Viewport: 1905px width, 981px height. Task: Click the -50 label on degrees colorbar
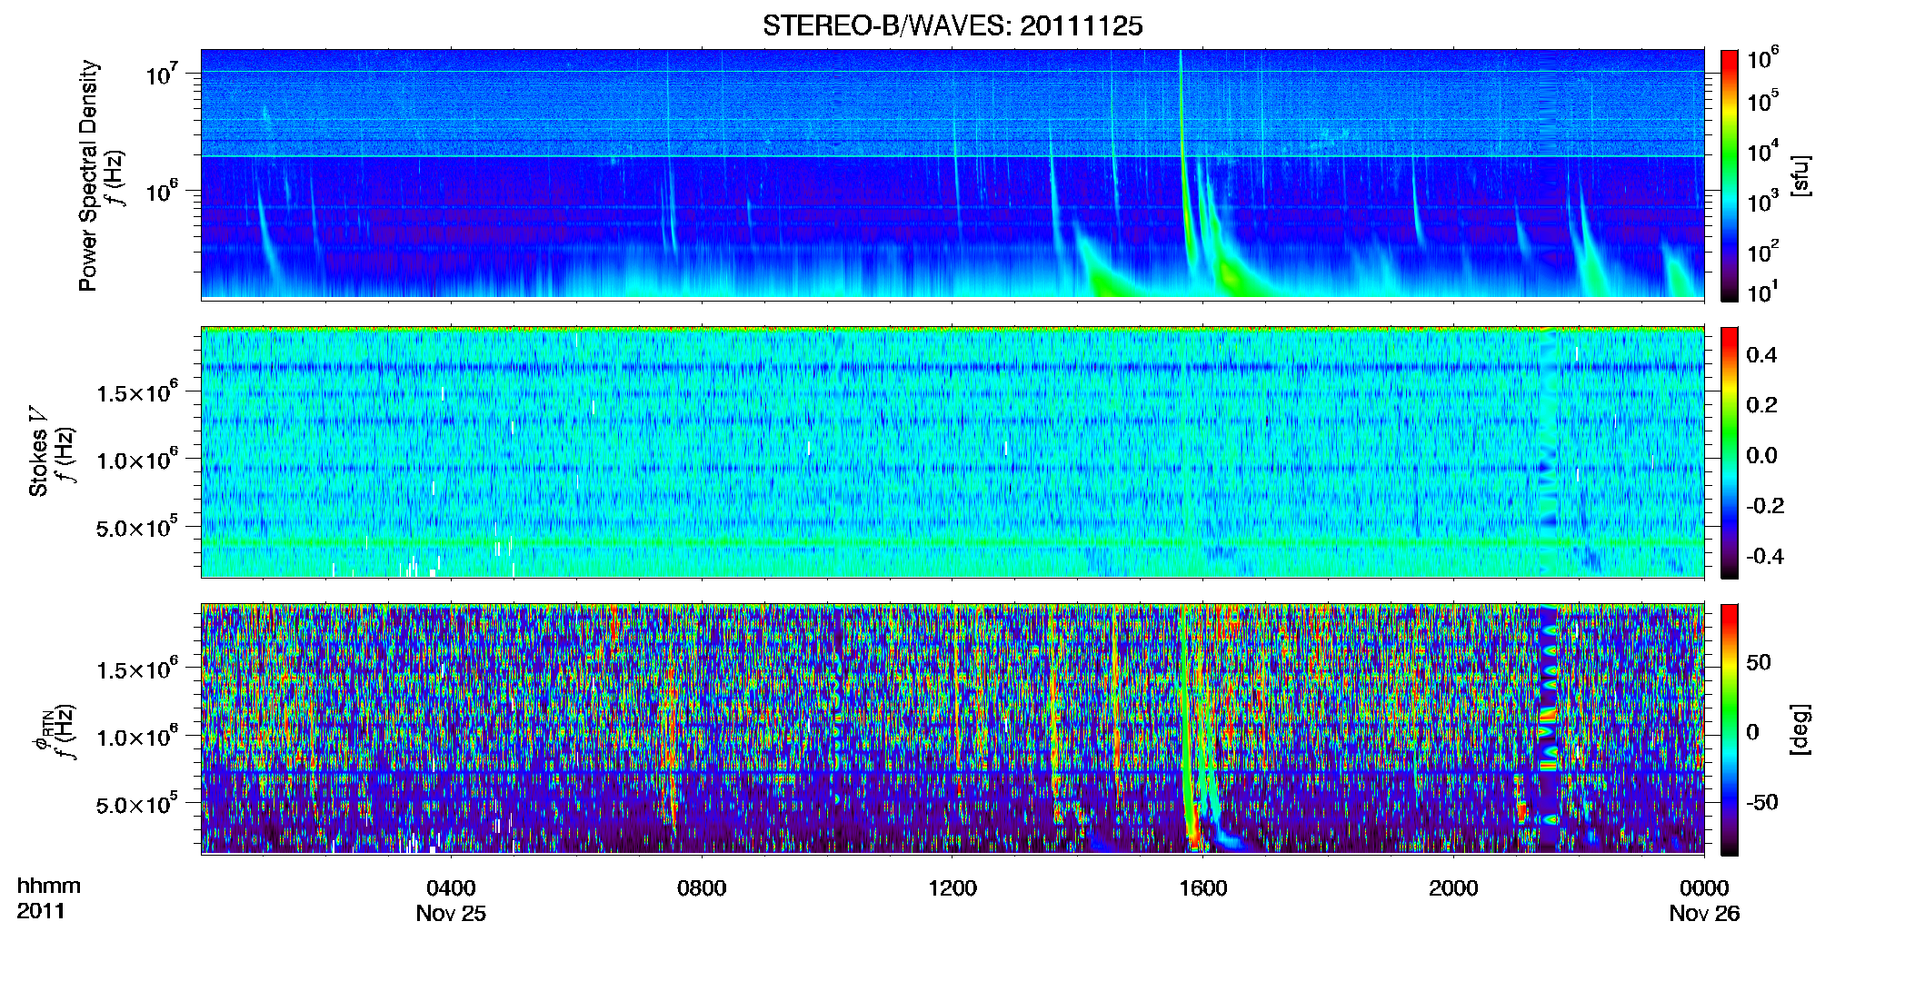[x=1762, y=802]
